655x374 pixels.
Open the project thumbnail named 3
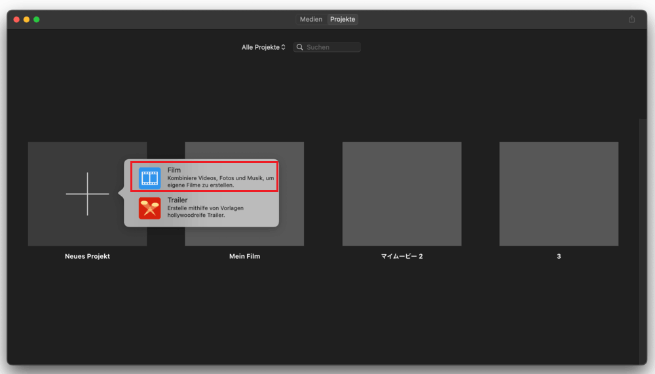point(559,194)
